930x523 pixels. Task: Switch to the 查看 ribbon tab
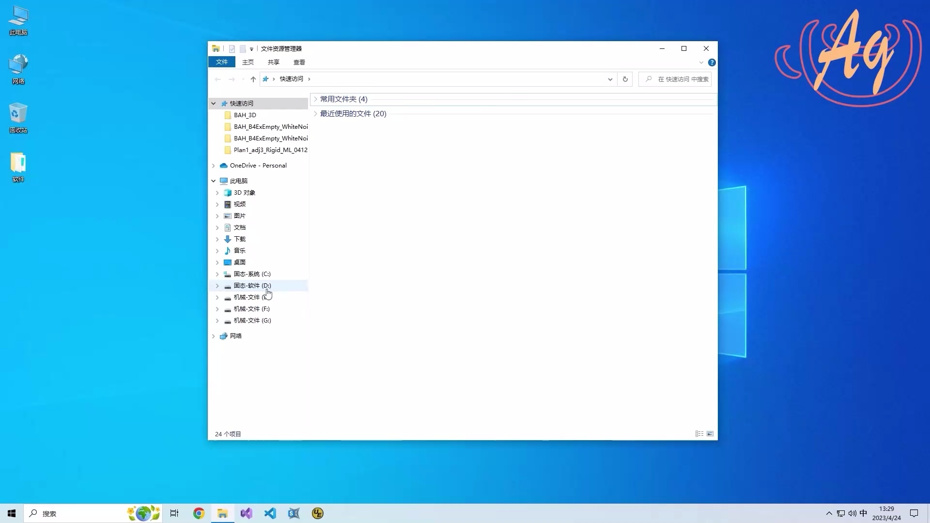click(x=299, y=62)
